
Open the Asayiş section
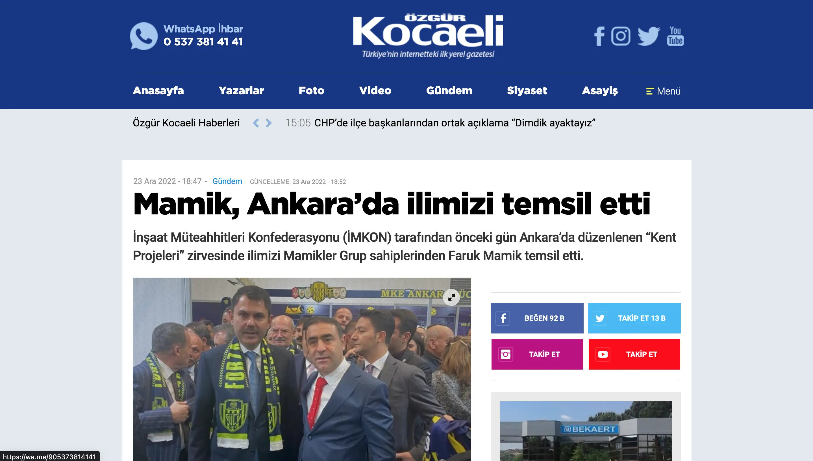click(x=600, y=91)
